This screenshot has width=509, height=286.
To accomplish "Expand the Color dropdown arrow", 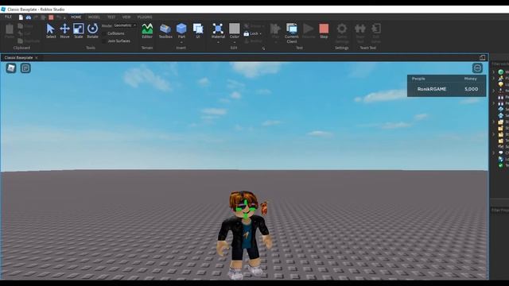I will (x=235, y=42).
